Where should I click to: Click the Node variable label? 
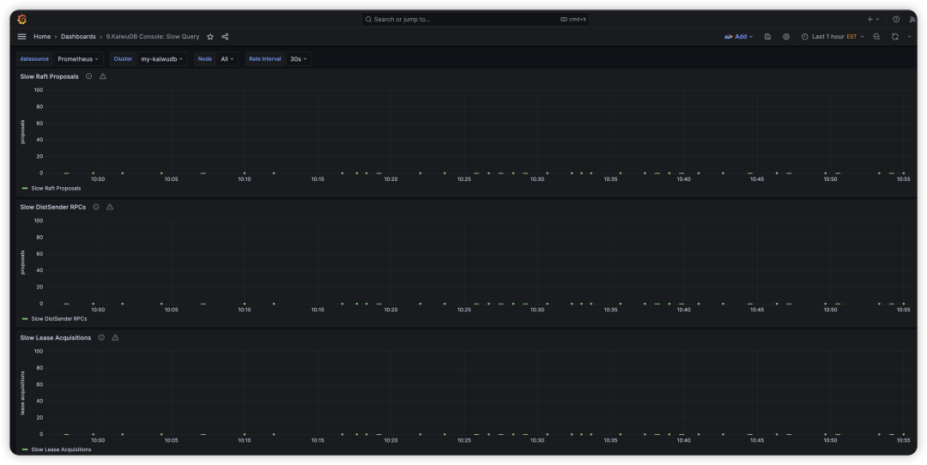click(x=204, y=59)
